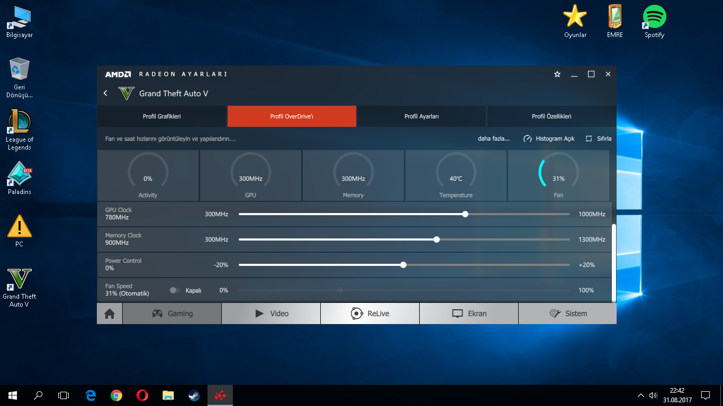Open the Ekran display section
The height and width of the screenshot is (406, 723).
coord(469,313)
